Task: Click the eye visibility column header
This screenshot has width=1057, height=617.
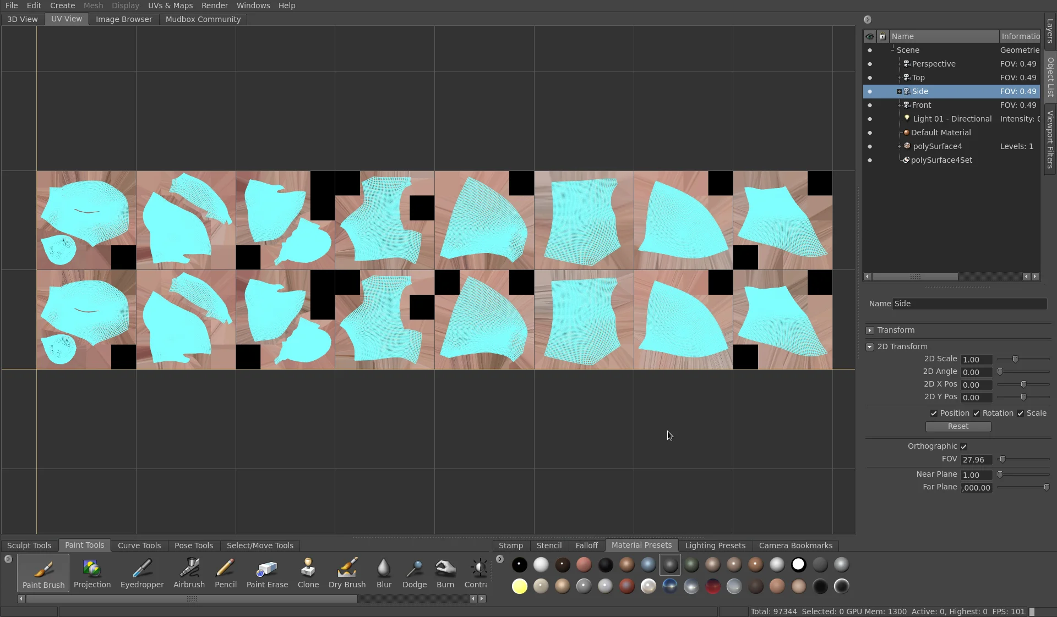Action: 869,36
